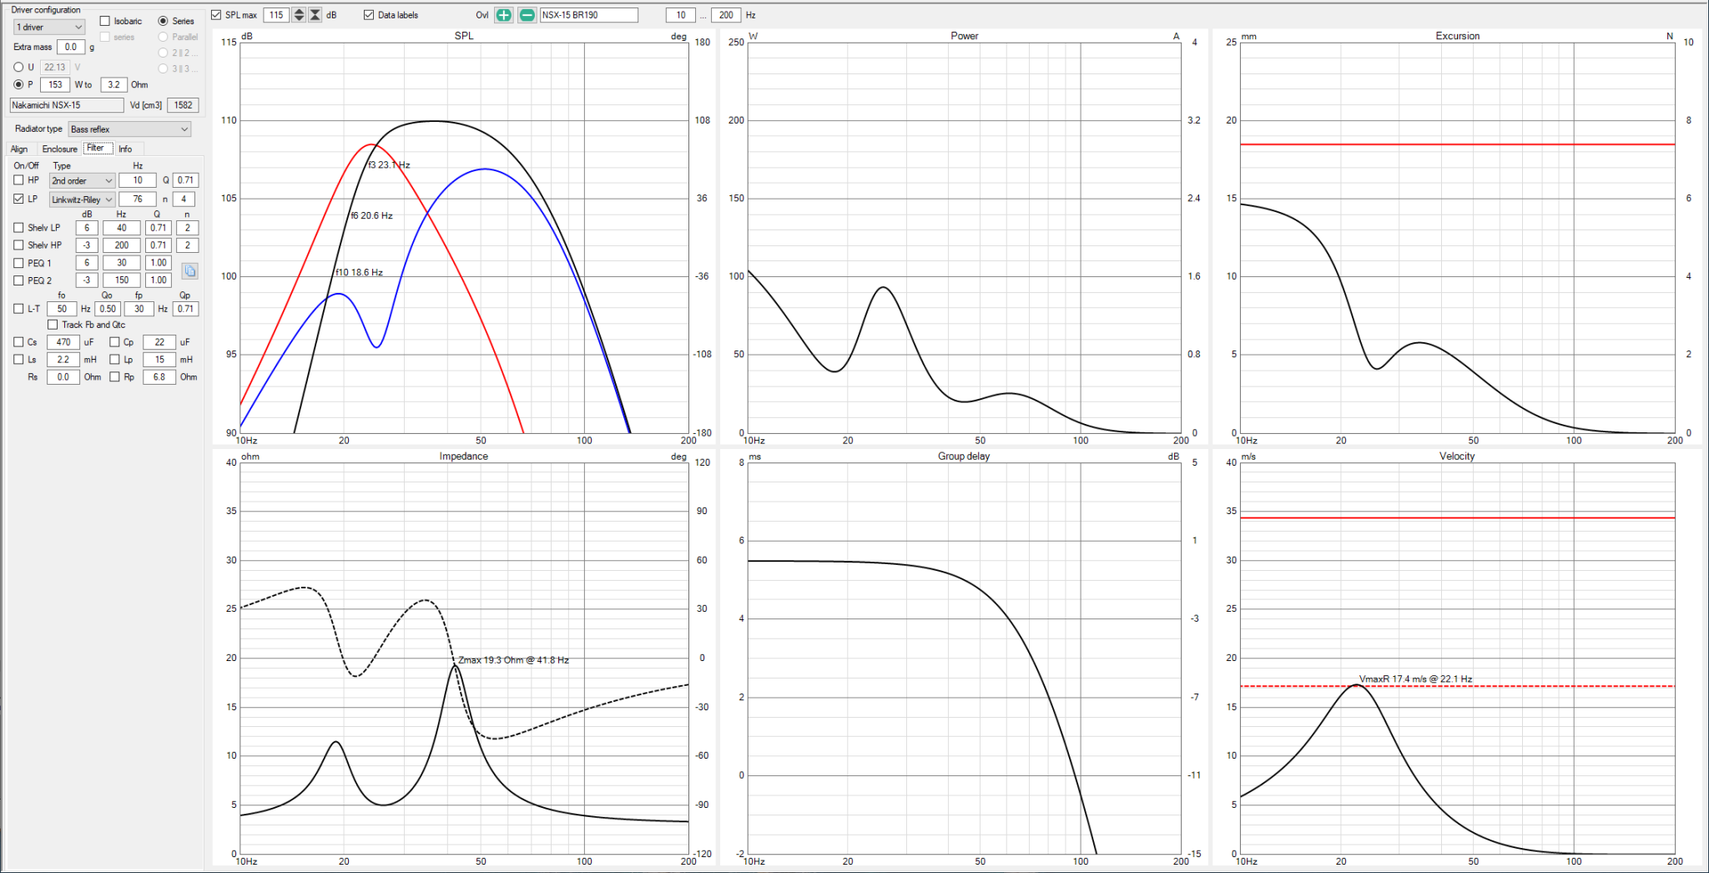Click the SPL max auto-fit hourglass icon

[x=315, y=15]
